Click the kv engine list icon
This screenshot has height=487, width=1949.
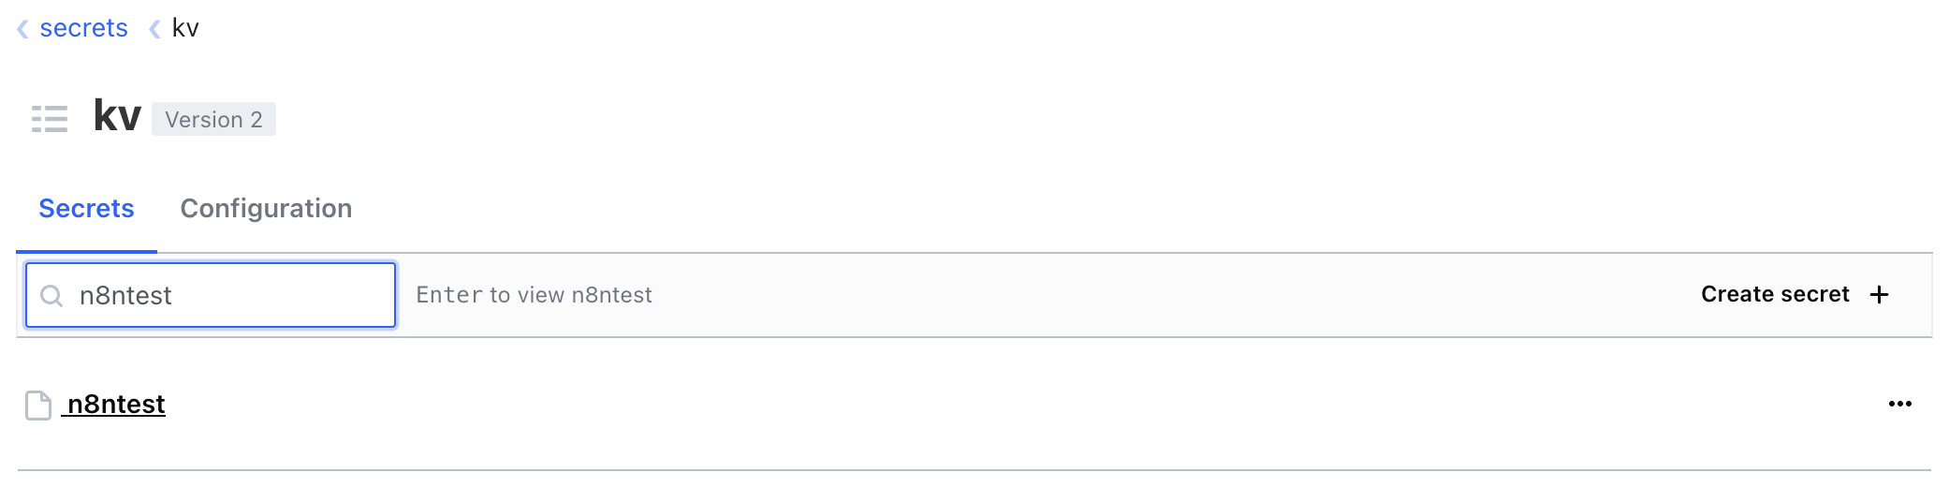(x=50, y=119)
